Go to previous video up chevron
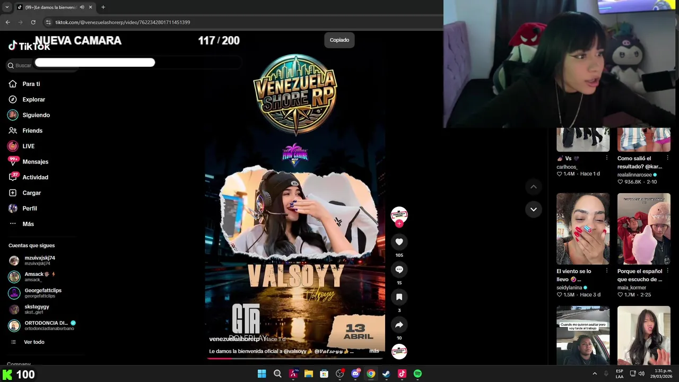Image resolution: width=679 pixels, height=382 pixels. pos(534,187)
